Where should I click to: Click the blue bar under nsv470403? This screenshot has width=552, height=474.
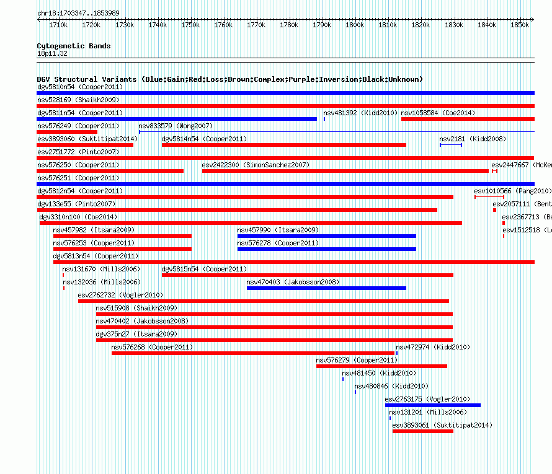326,288
